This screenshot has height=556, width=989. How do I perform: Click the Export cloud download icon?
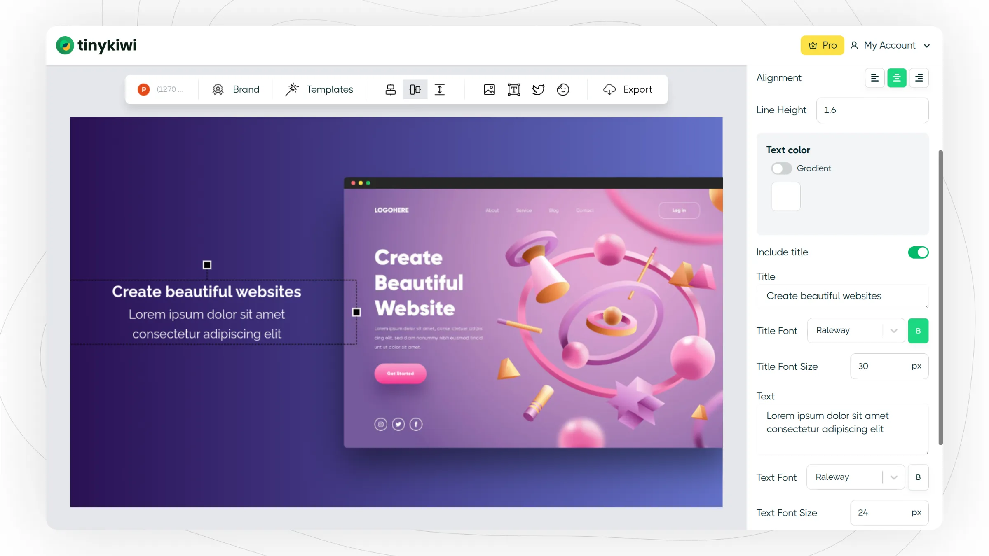pyautogui.click(x=609, y=89)
